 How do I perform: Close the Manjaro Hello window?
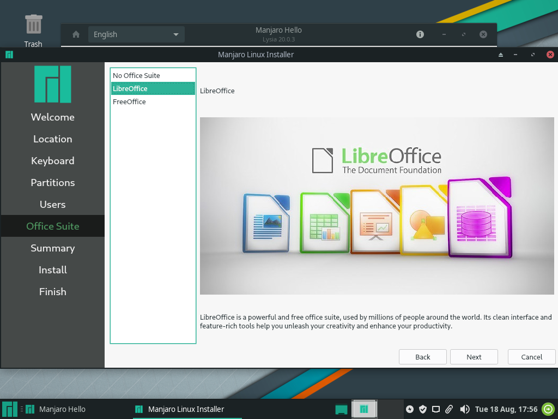click(483, 34)
